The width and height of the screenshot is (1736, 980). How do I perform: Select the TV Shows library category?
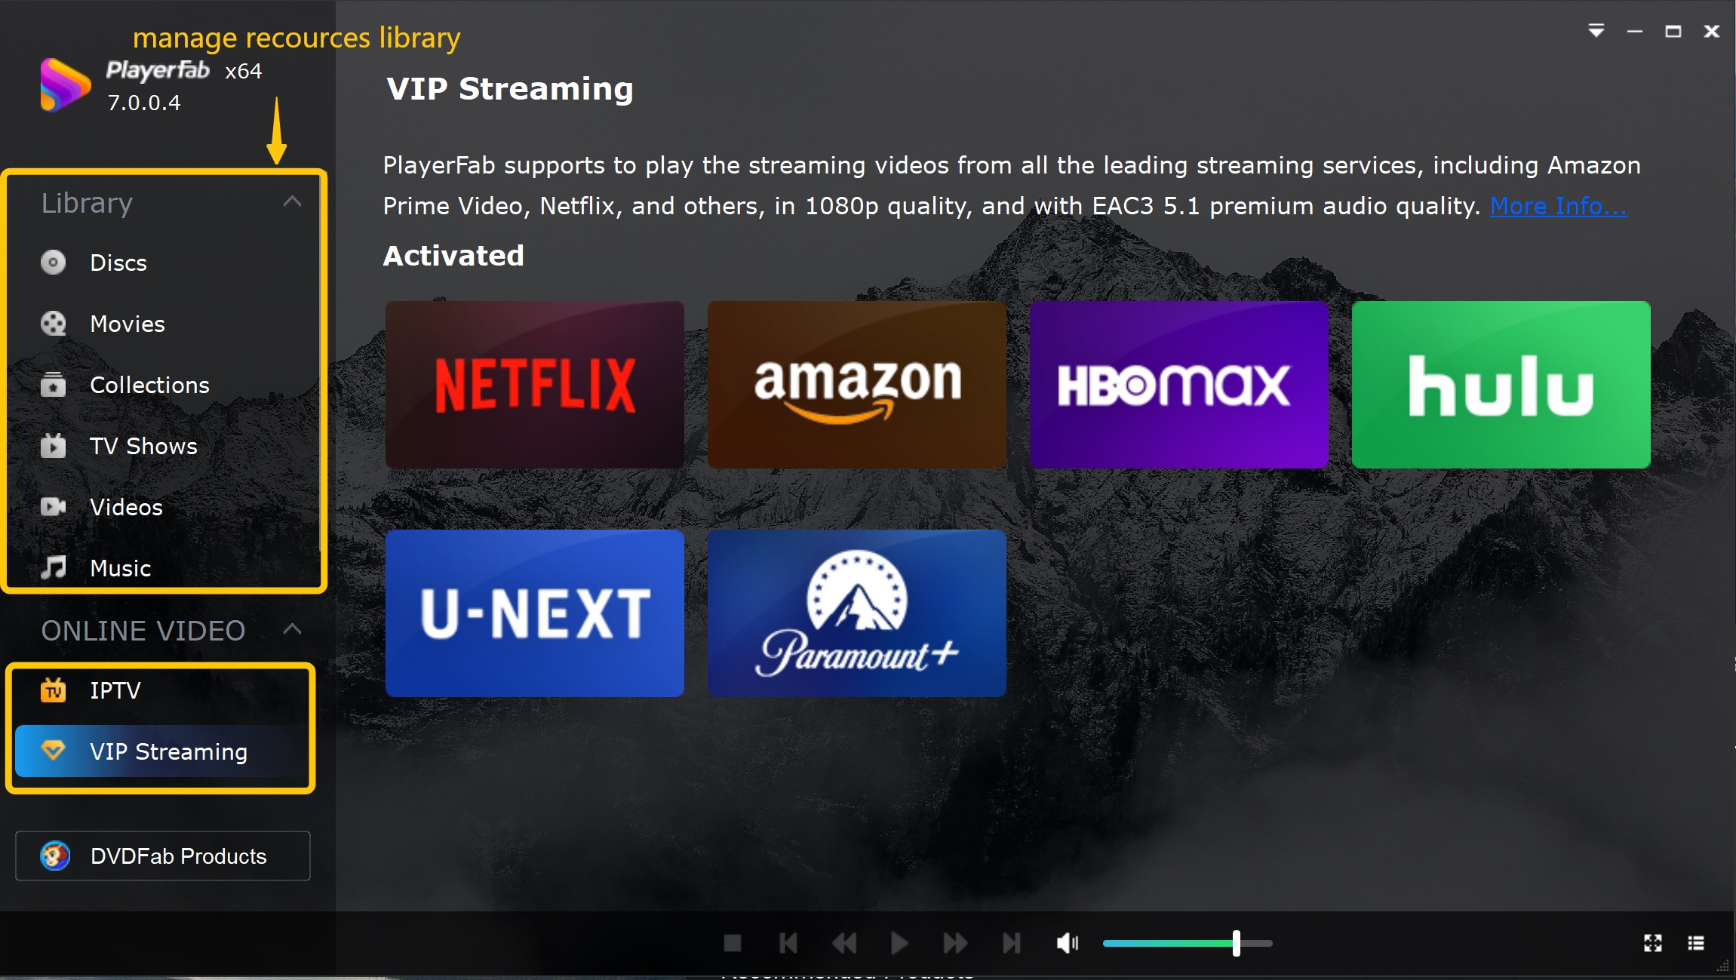[x=143, y=446]
